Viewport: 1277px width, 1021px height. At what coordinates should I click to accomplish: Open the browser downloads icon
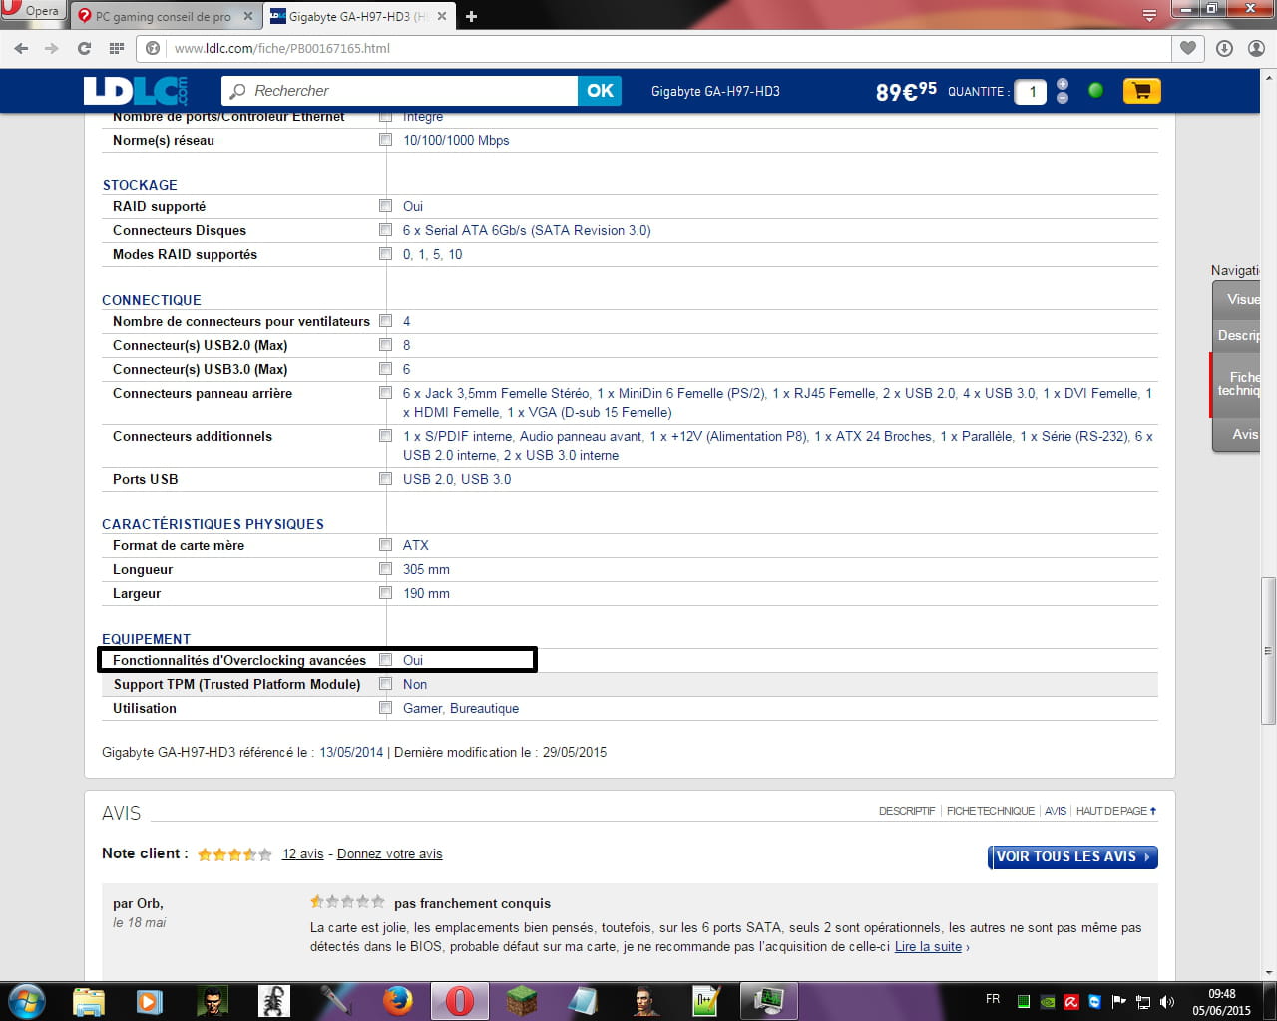click(1224, 48)
